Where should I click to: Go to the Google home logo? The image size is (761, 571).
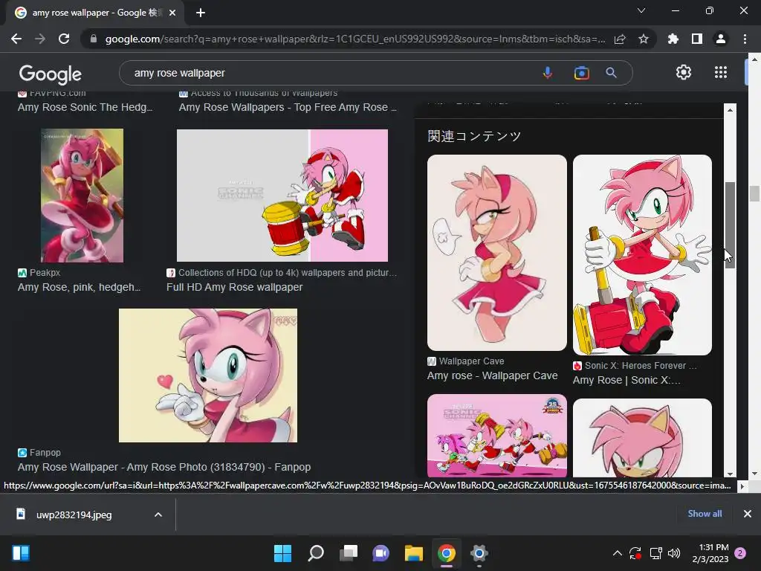50,74
